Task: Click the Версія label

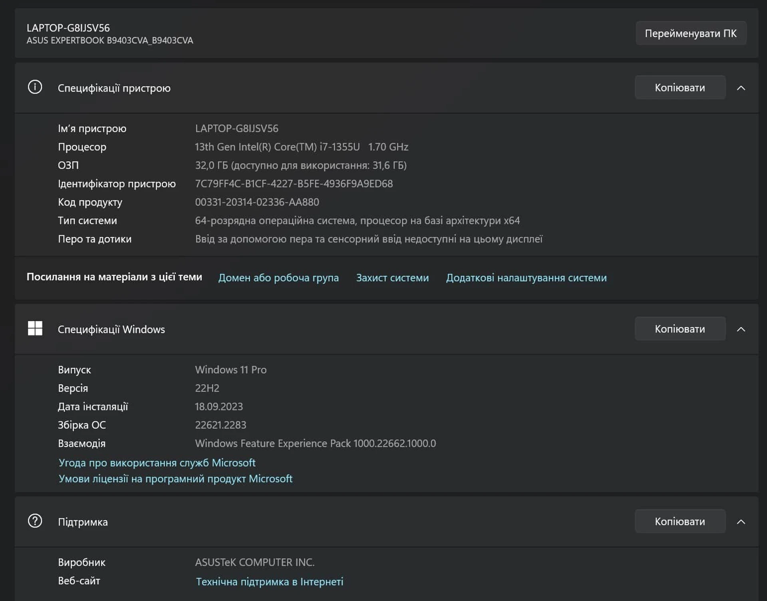Action: click(x=73, y=388)
